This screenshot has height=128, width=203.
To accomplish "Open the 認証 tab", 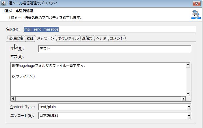I will pos(30,38).
